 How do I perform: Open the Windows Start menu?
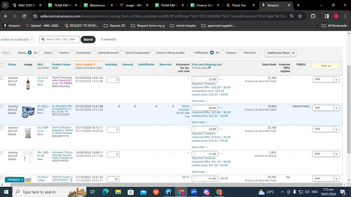(6, 192)
